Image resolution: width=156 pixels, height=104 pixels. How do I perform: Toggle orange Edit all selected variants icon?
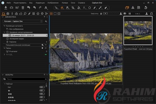[127, 8]
